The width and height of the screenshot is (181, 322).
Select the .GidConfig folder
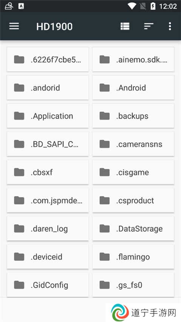click(48, 285)
